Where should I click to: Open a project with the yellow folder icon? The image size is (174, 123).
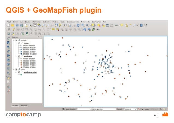[13, 25]
